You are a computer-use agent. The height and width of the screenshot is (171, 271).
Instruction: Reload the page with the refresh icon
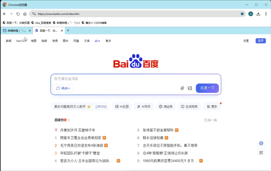[18, 14]
